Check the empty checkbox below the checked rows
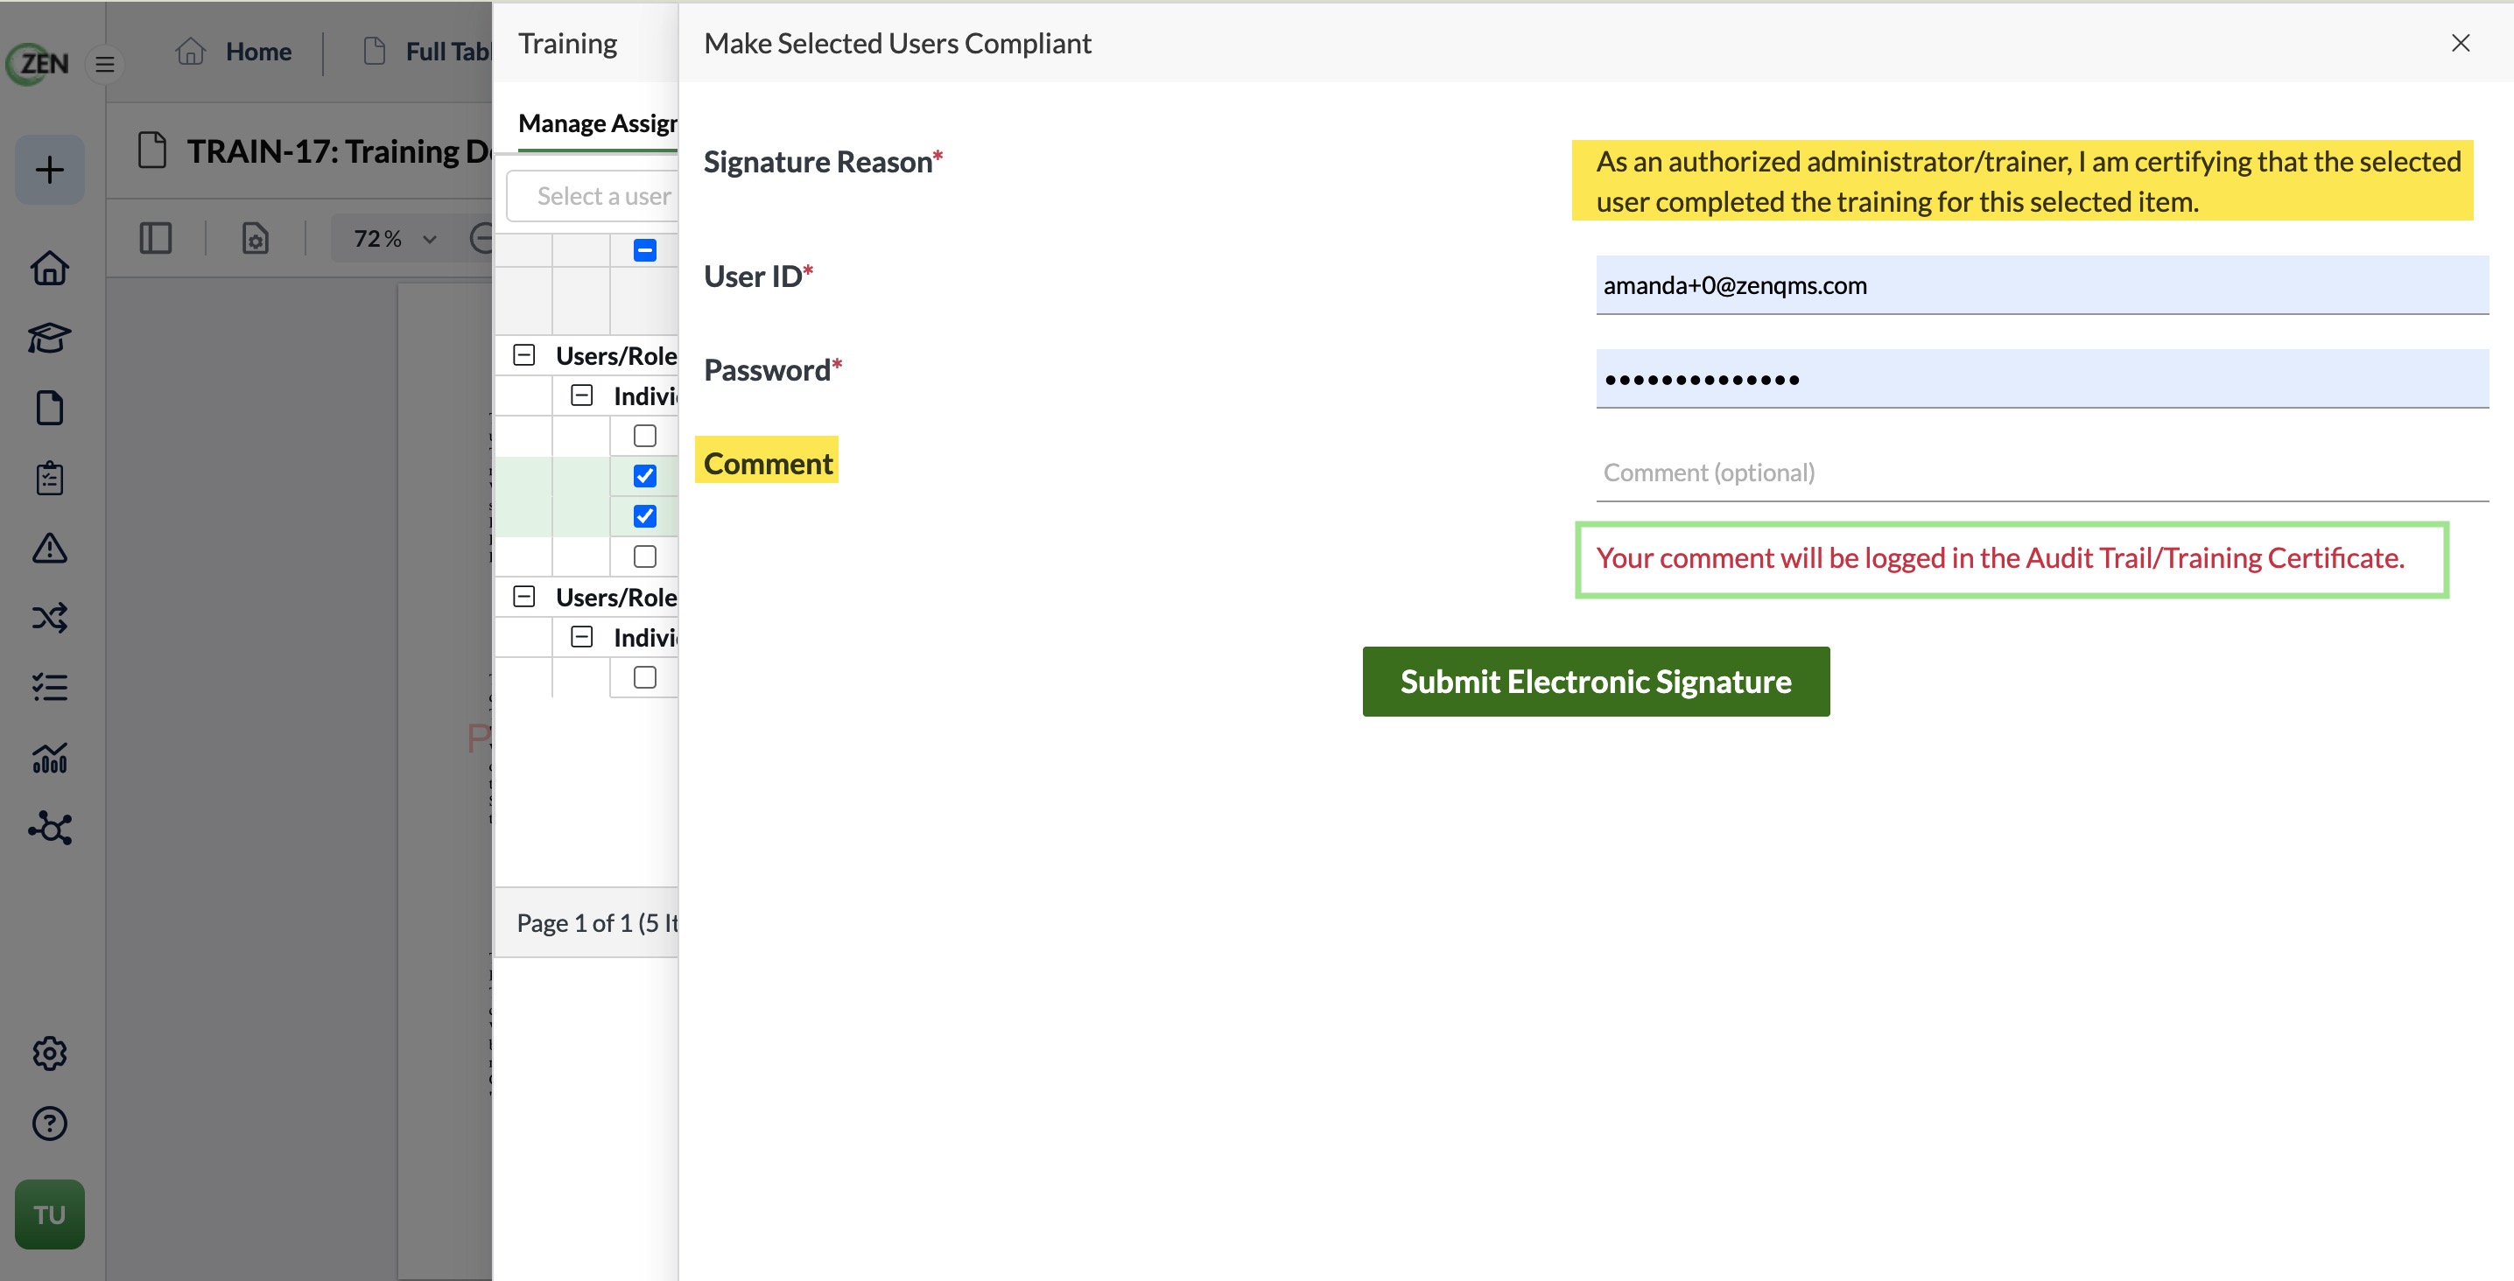The width and height of the screenshot is (2514, 1281). click(x=645, y=556)
